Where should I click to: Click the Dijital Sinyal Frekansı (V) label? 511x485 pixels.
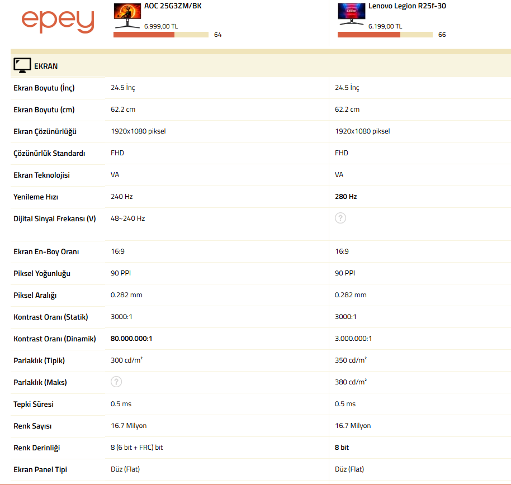tap(55, 219)
